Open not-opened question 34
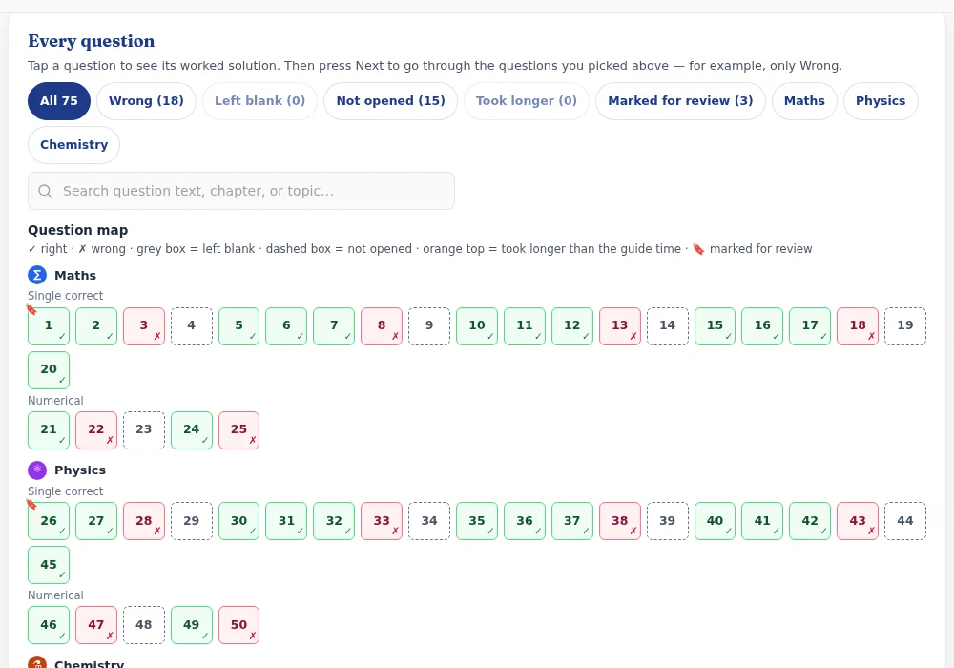Screen dimensions: 954x668 [429, 521]
